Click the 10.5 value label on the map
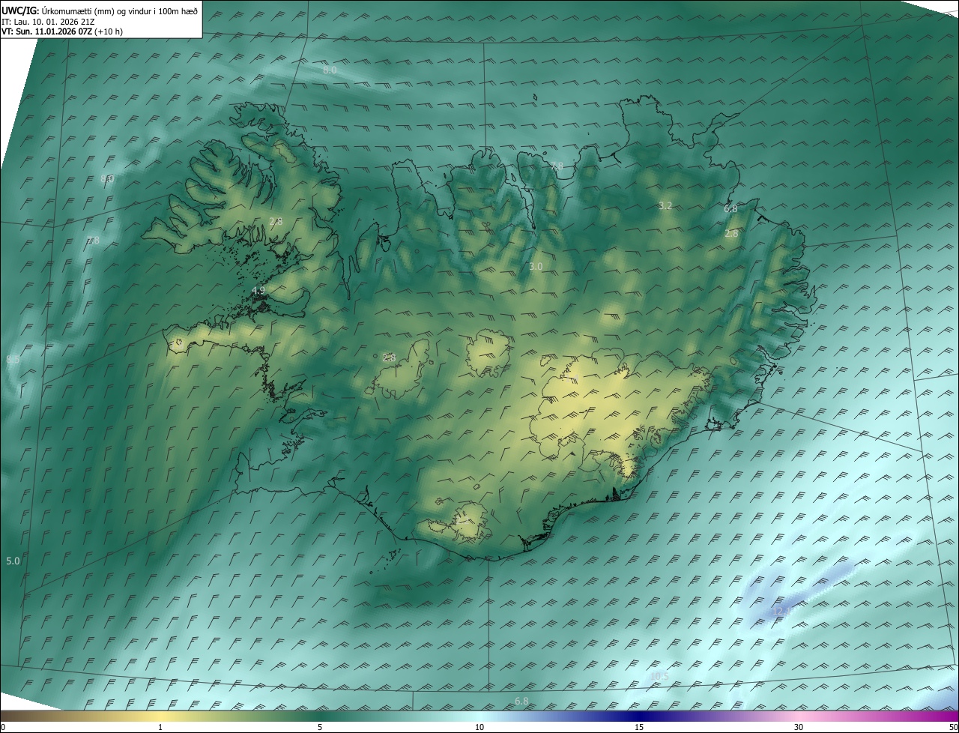959x733 pixels. [x=659, y=676]
